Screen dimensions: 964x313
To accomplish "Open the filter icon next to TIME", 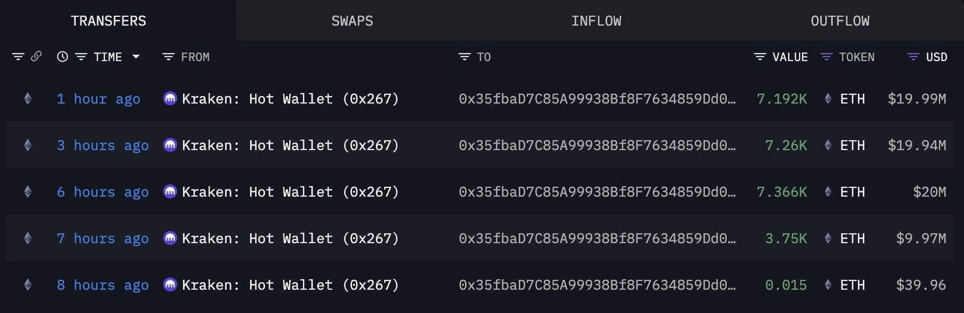I will [x=81, y=56].
